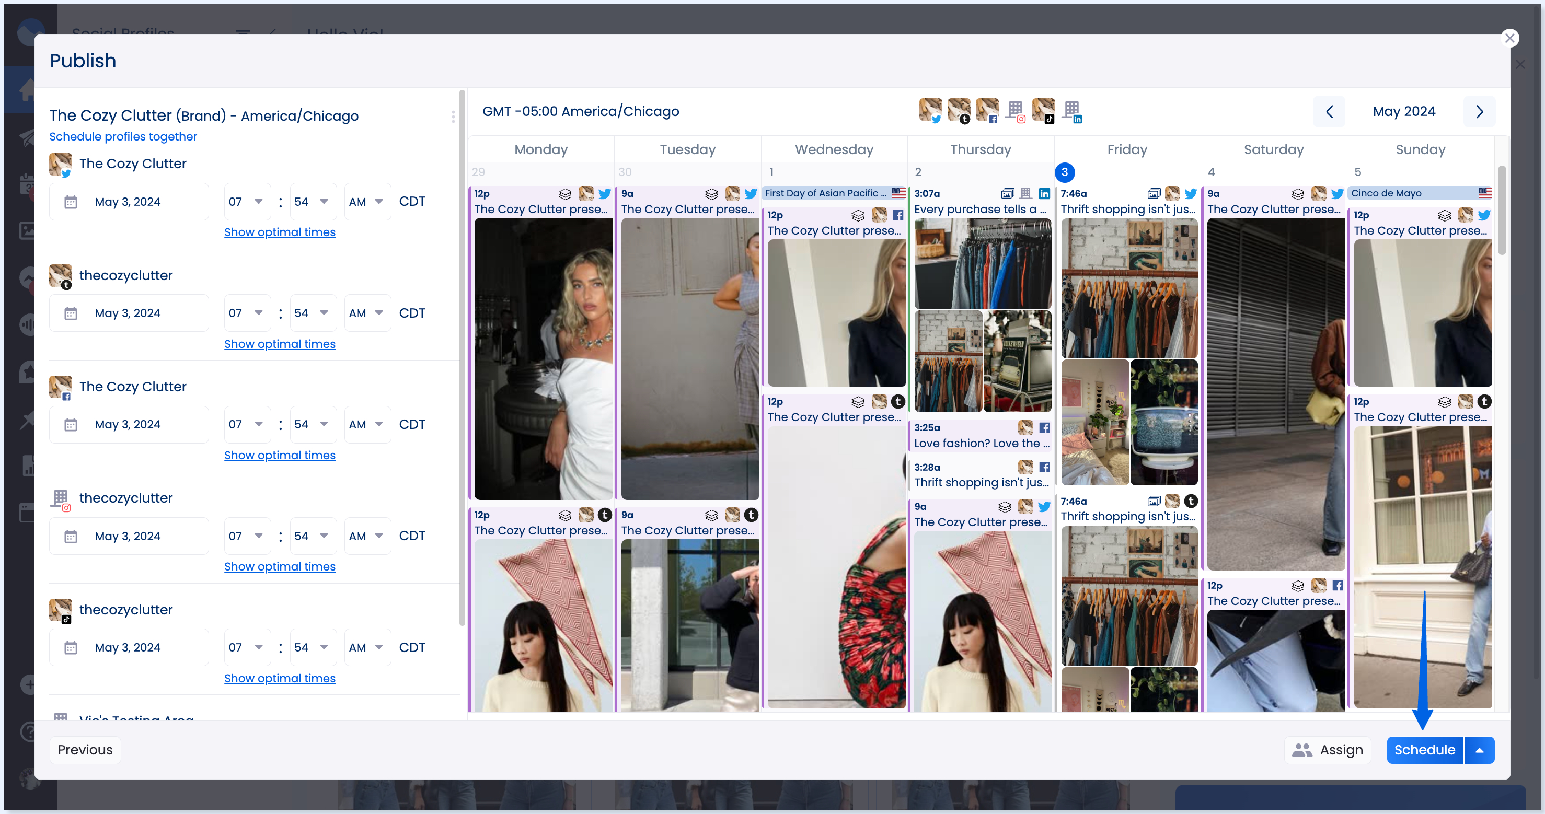Click Cinco de Mayo holiday banner

pos(1420,193)
